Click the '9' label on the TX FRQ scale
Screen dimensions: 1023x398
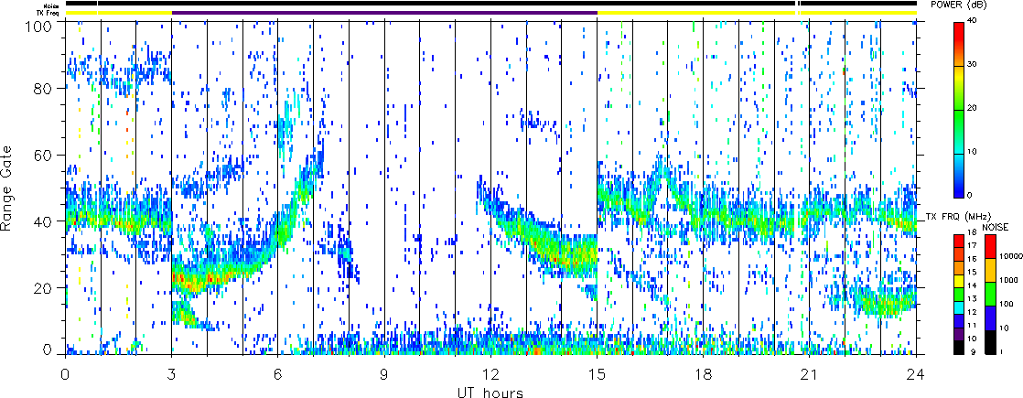click(975, 351)
